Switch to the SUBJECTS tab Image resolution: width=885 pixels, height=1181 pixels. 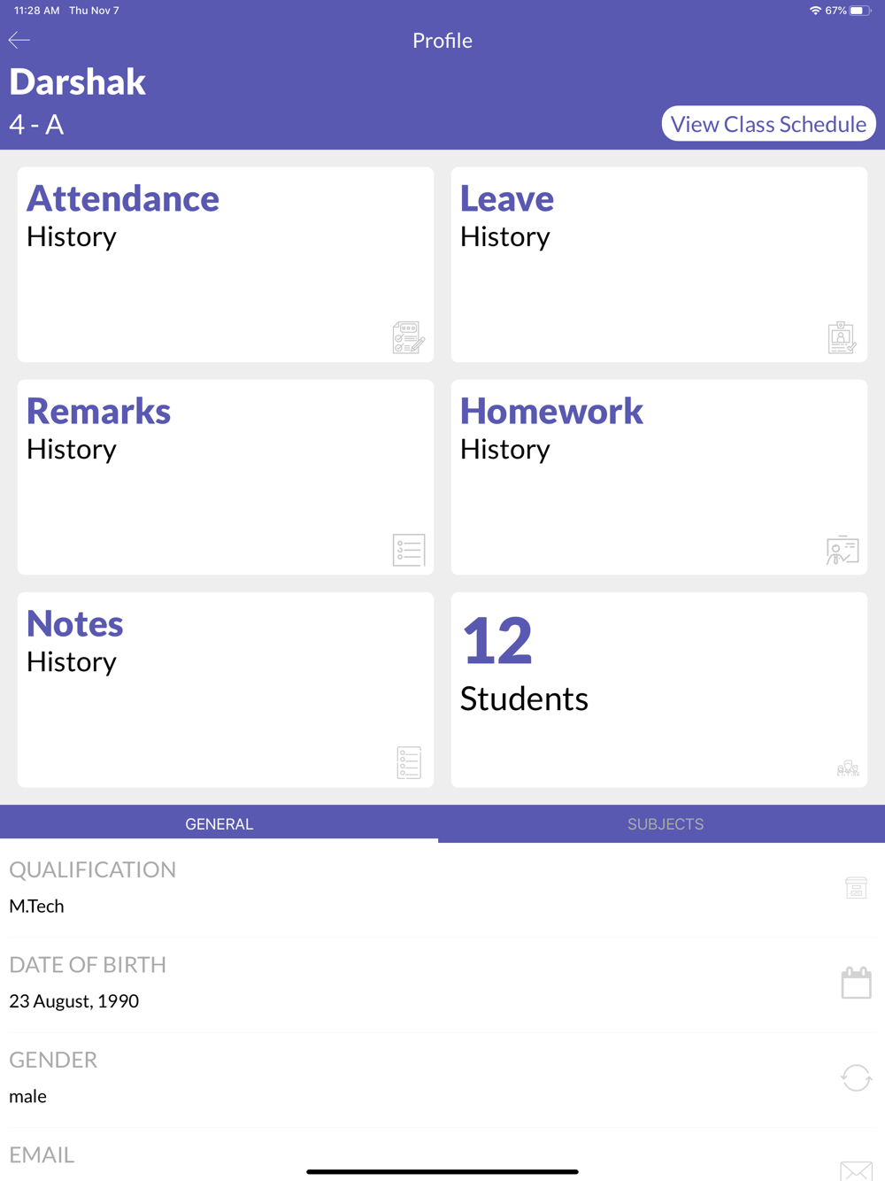tap(666, 824)
